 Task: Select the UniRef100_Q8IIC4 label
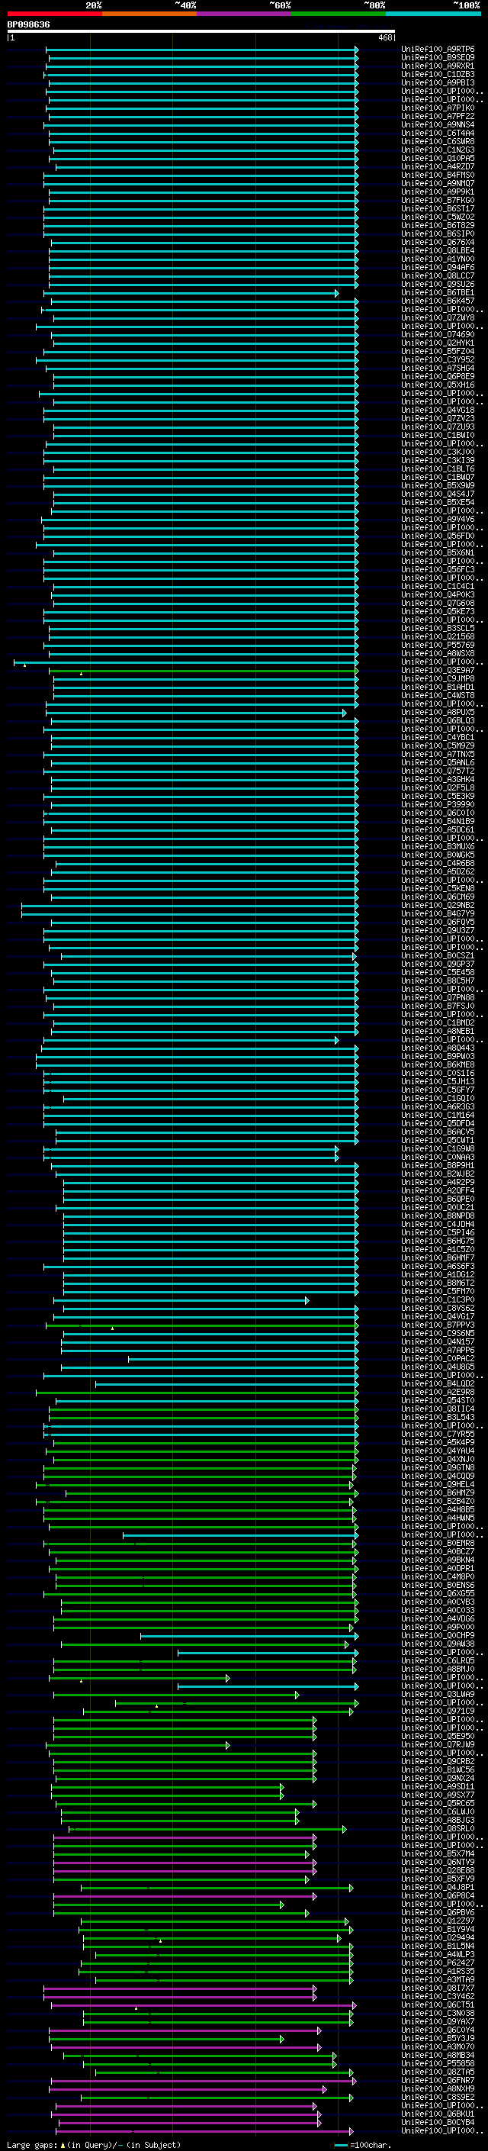[x=437, y=1408]
